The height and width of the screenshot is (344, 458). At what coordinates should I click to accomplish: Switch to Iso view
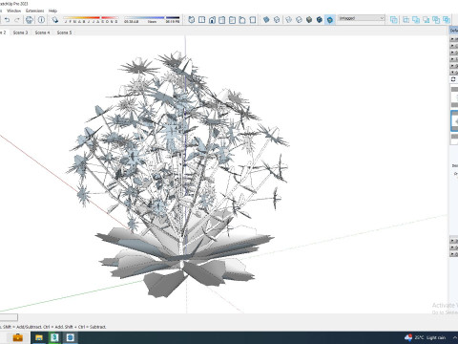(192, 20)
